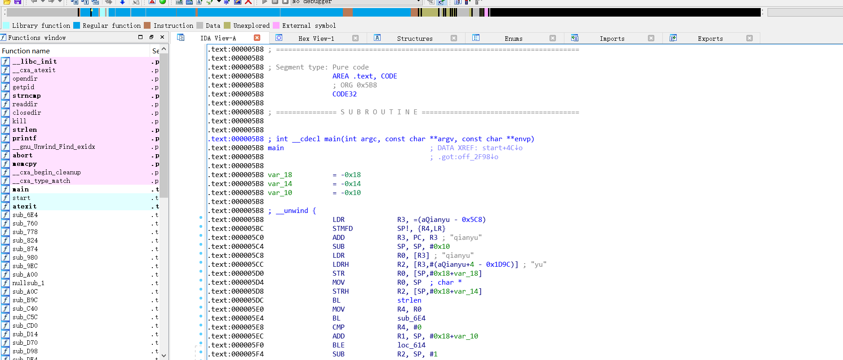
Task: Click function icon beside readdir
Action: click(5, 104)
